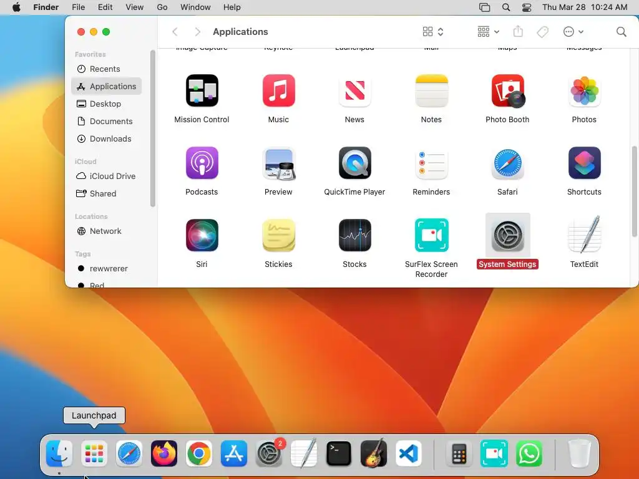Open the Action ellipsis menu in toolbar

[573, 32]
